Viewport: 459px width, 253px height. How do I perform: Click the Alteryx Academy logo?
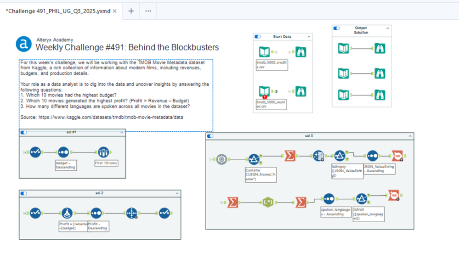(x=23, y=44)
